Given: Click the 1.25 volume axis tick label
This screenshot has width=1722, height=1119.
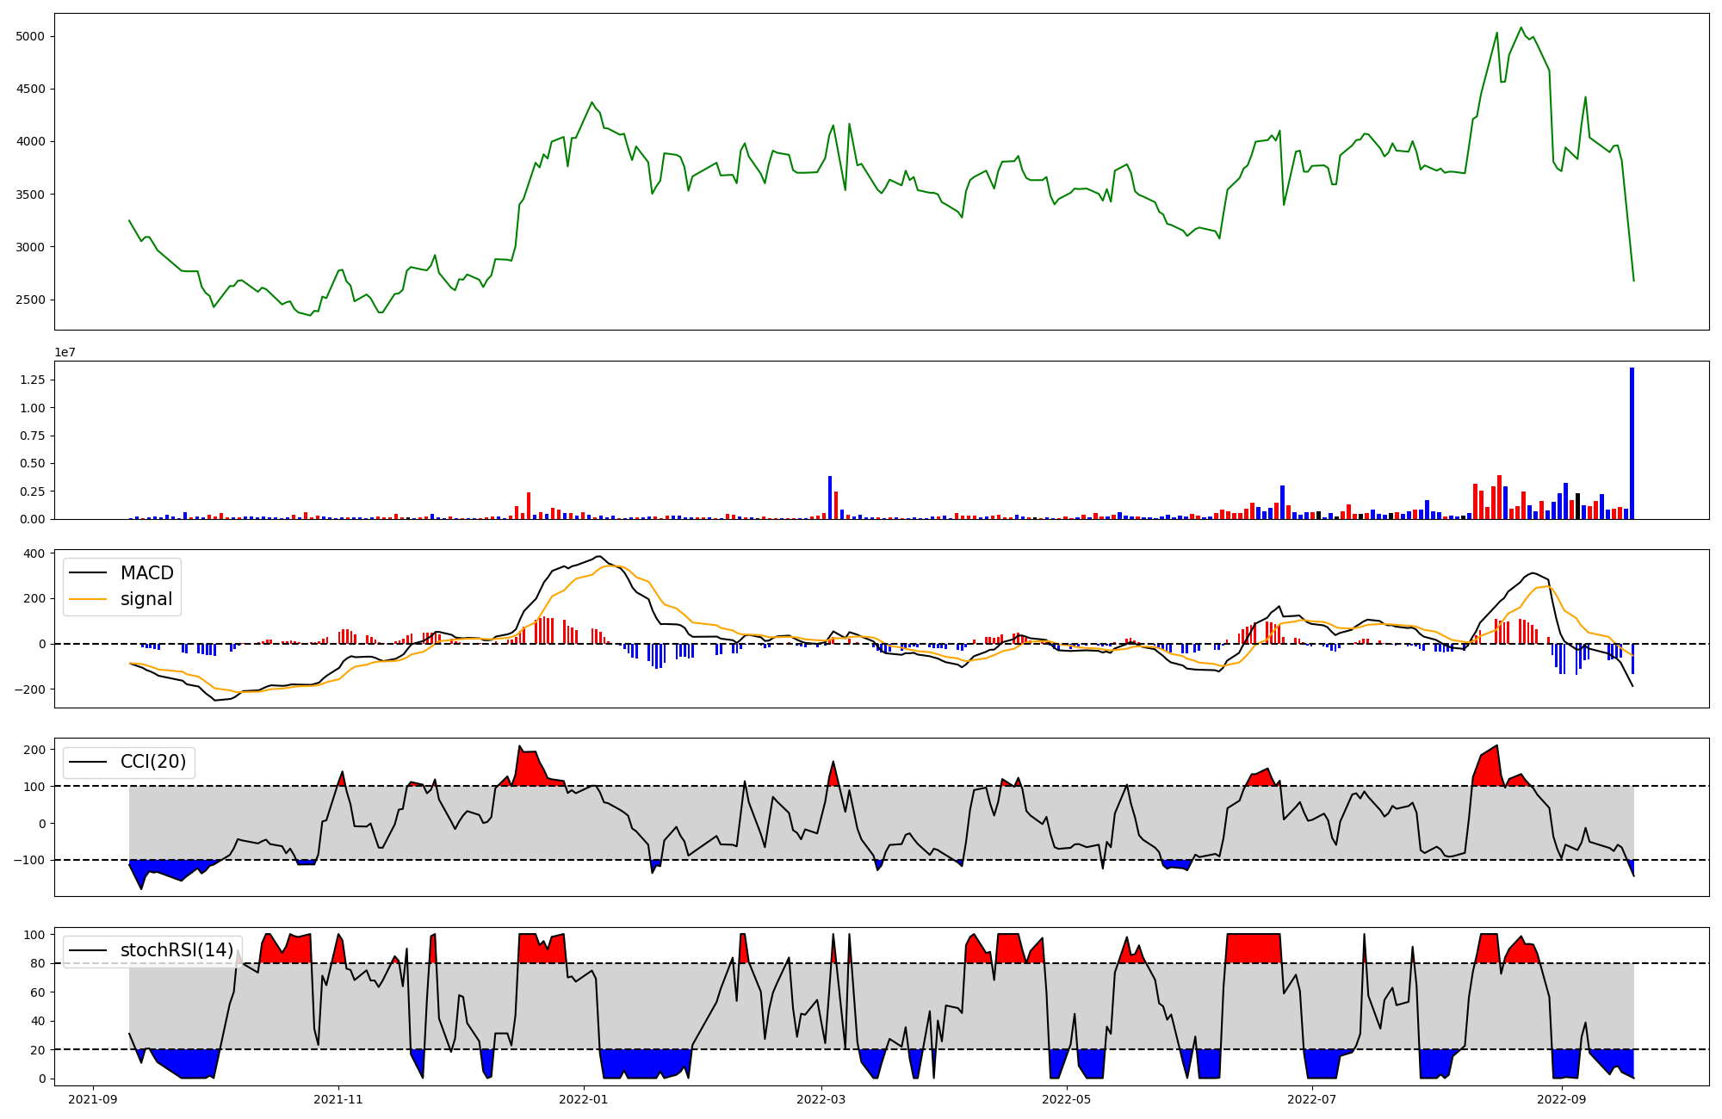Looking at the screenshot, I should tap(33, 380).
